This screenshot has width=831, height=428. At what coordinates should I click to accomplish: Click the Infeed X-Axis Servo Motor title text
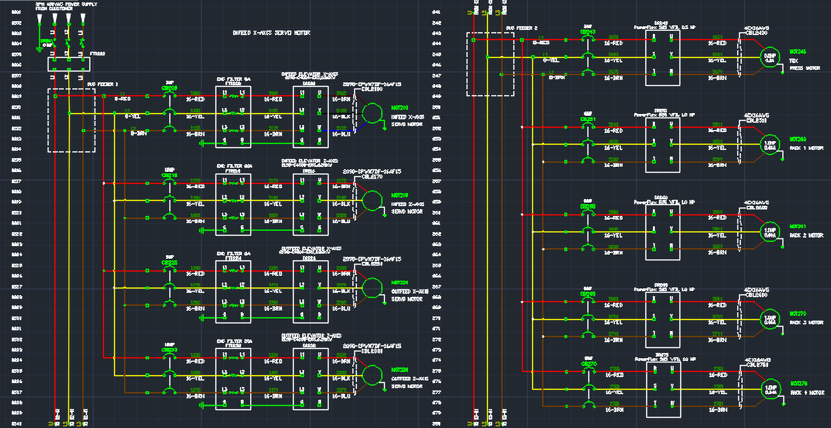pos(271,31)
